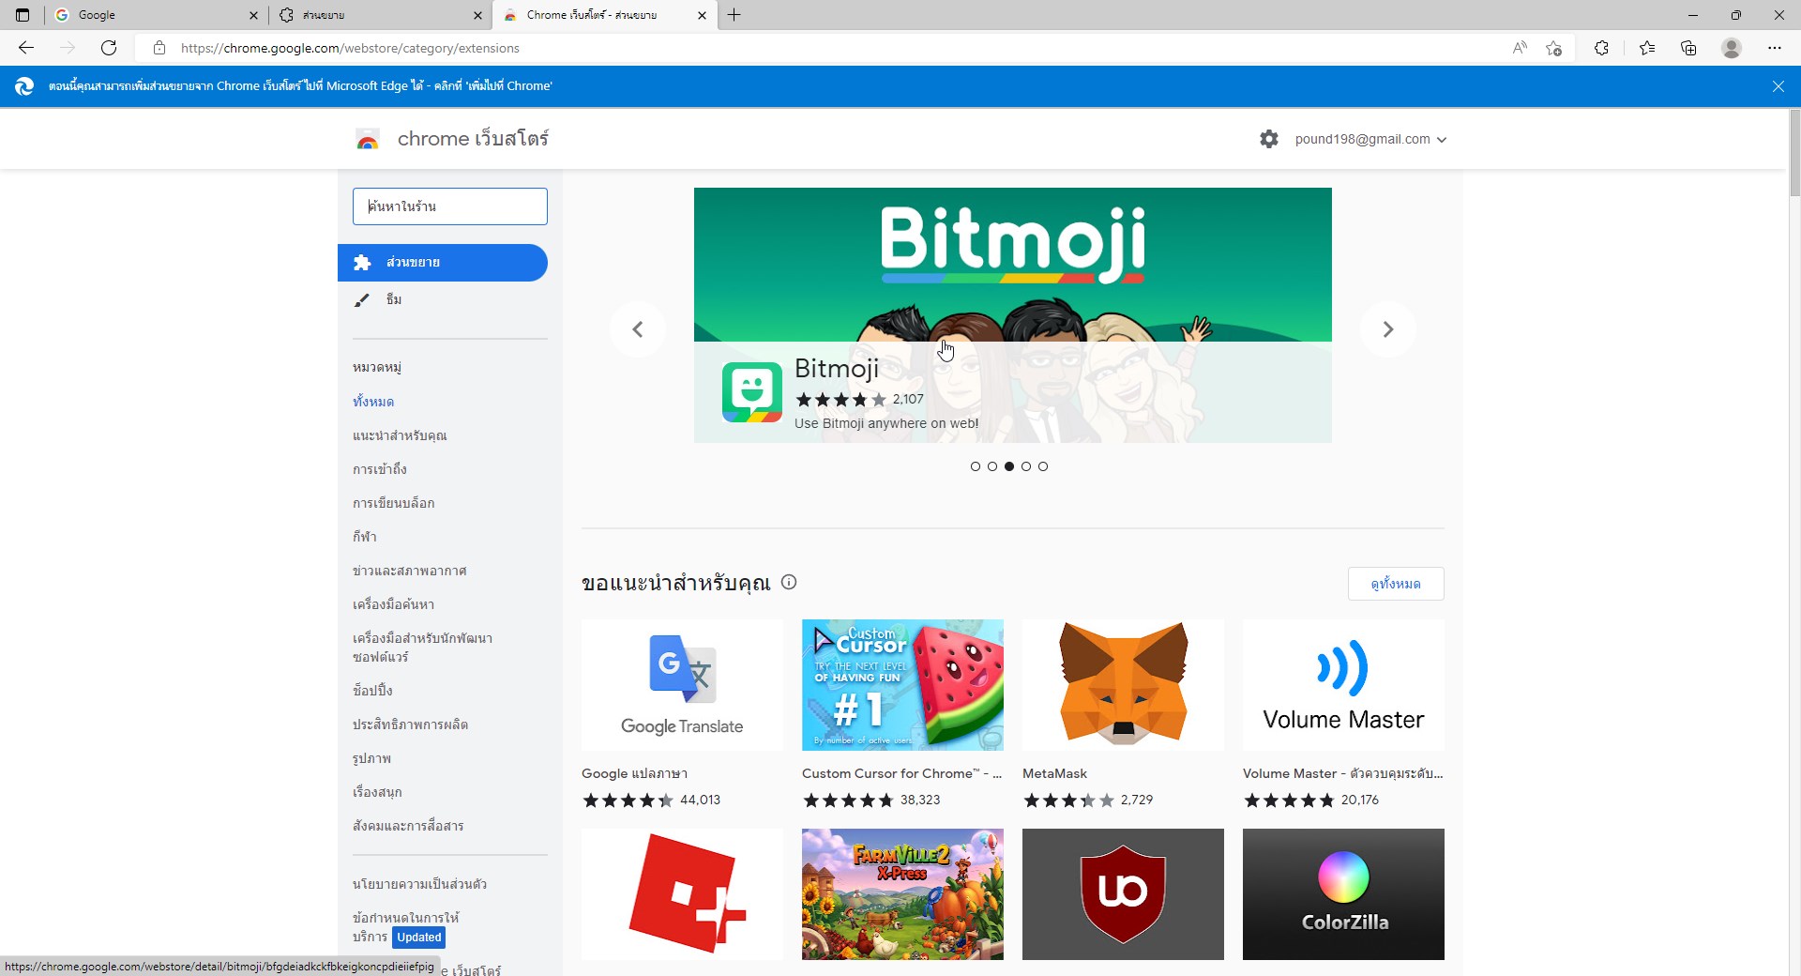Choose the รูปภาพ category
Viewport: 1801px width, 976px height.
click(372, 758)
